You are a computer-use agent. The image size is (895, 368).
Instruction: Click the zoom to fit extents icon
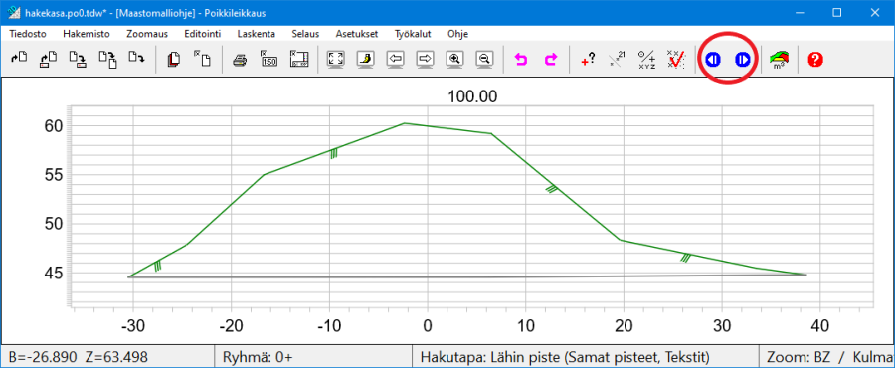tap(336, 59)
